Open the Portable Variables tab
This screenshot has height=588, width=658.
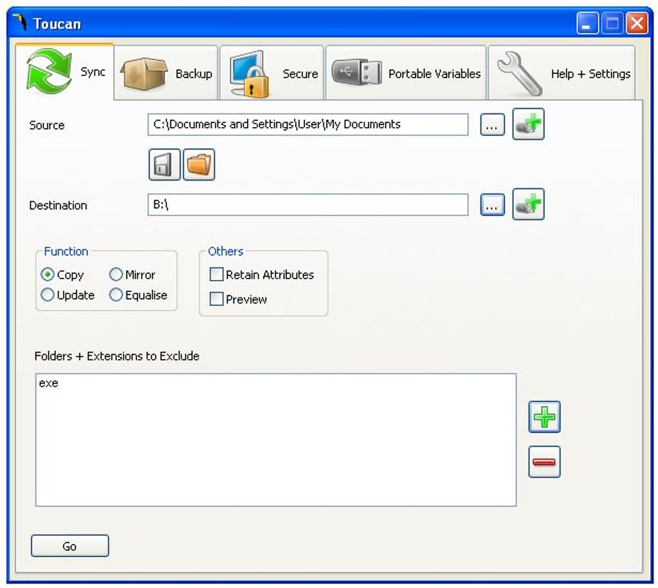[x=406, y=73]
